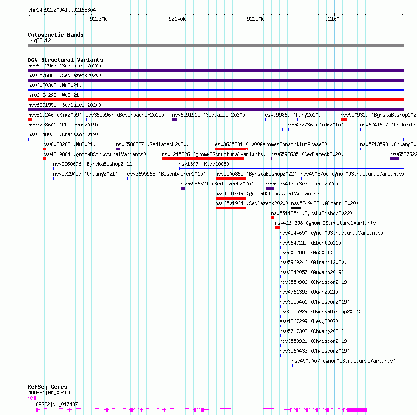Click the blue bar under nsv6030303

[x=216, y=90]
